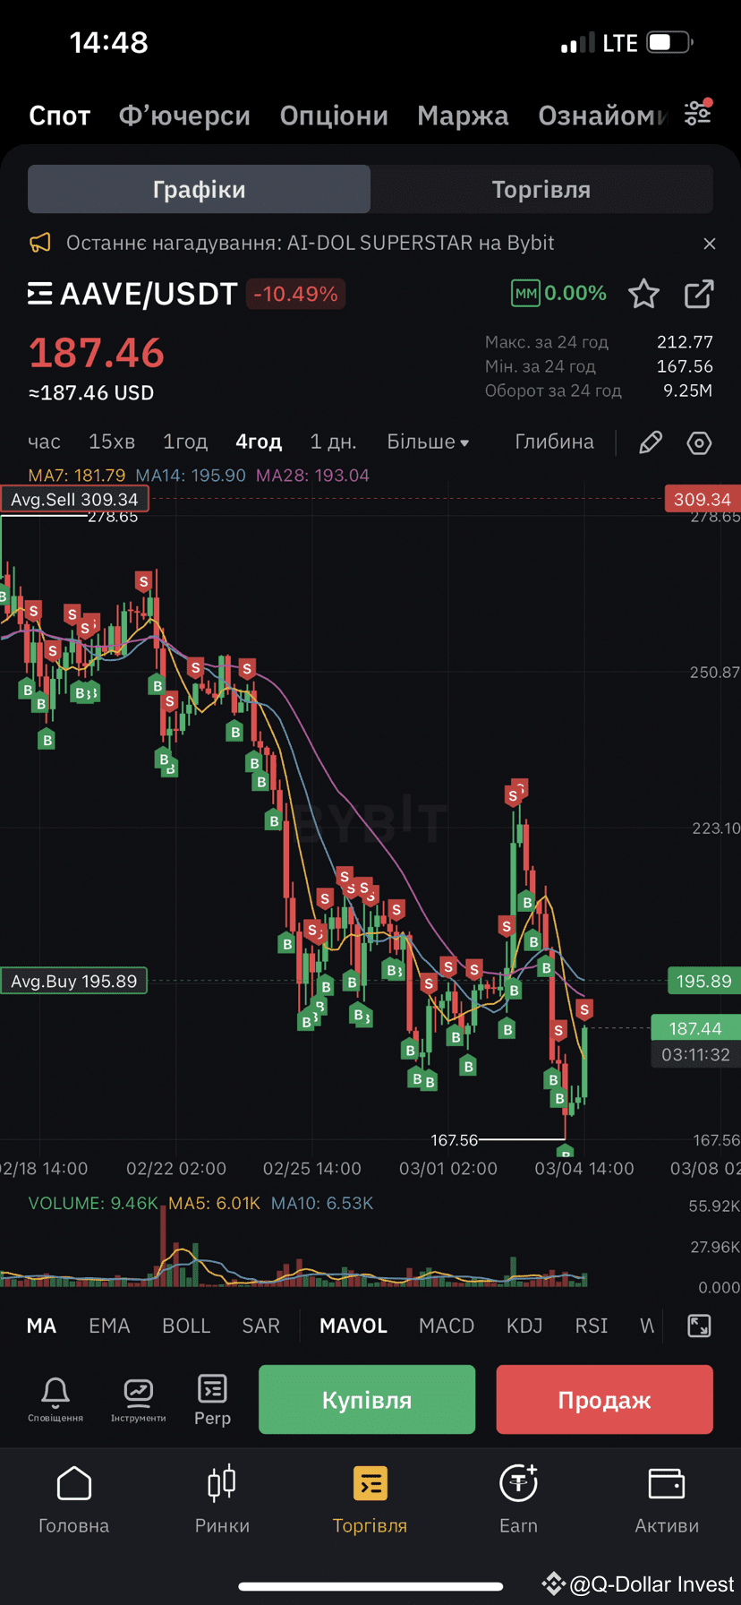Tap the MA14: 195.90 legend

click(x=191, y=476)
